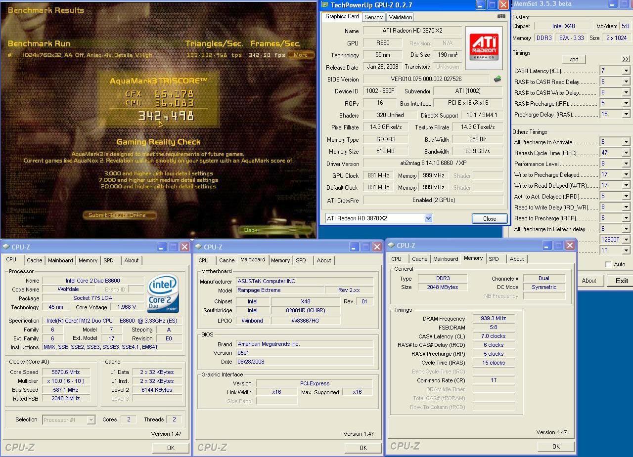
Task: Switch to the Validation tab in GPU-Z
Action: [x=401, y=17]
